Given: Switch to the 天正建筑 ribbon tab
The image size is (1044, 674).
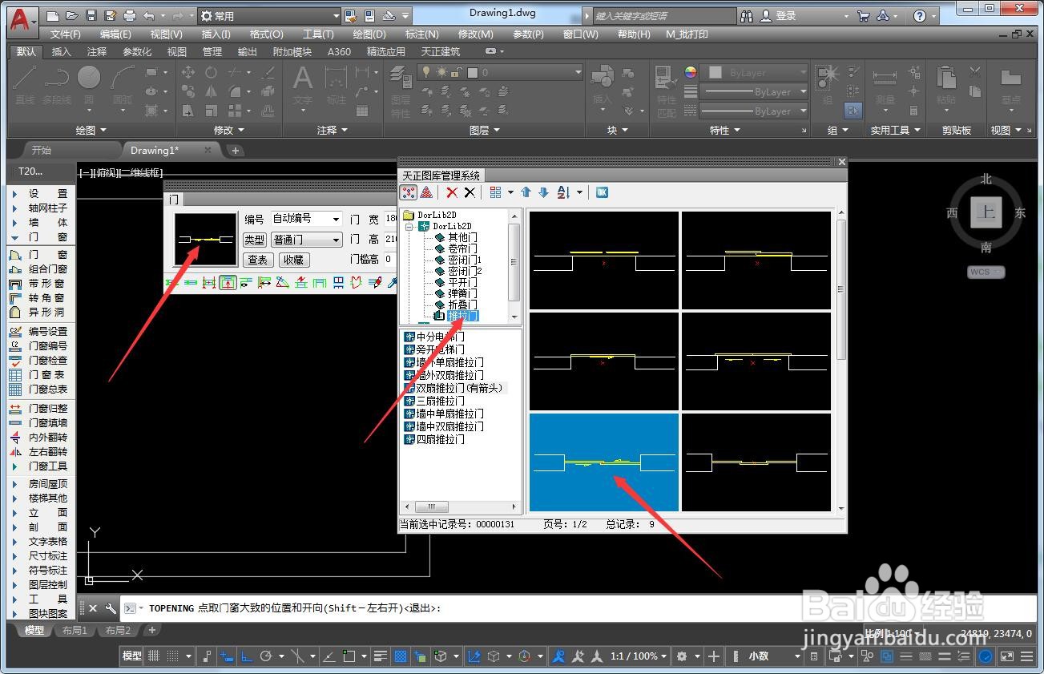Looking at the screenshot, I should click(441, 51).
